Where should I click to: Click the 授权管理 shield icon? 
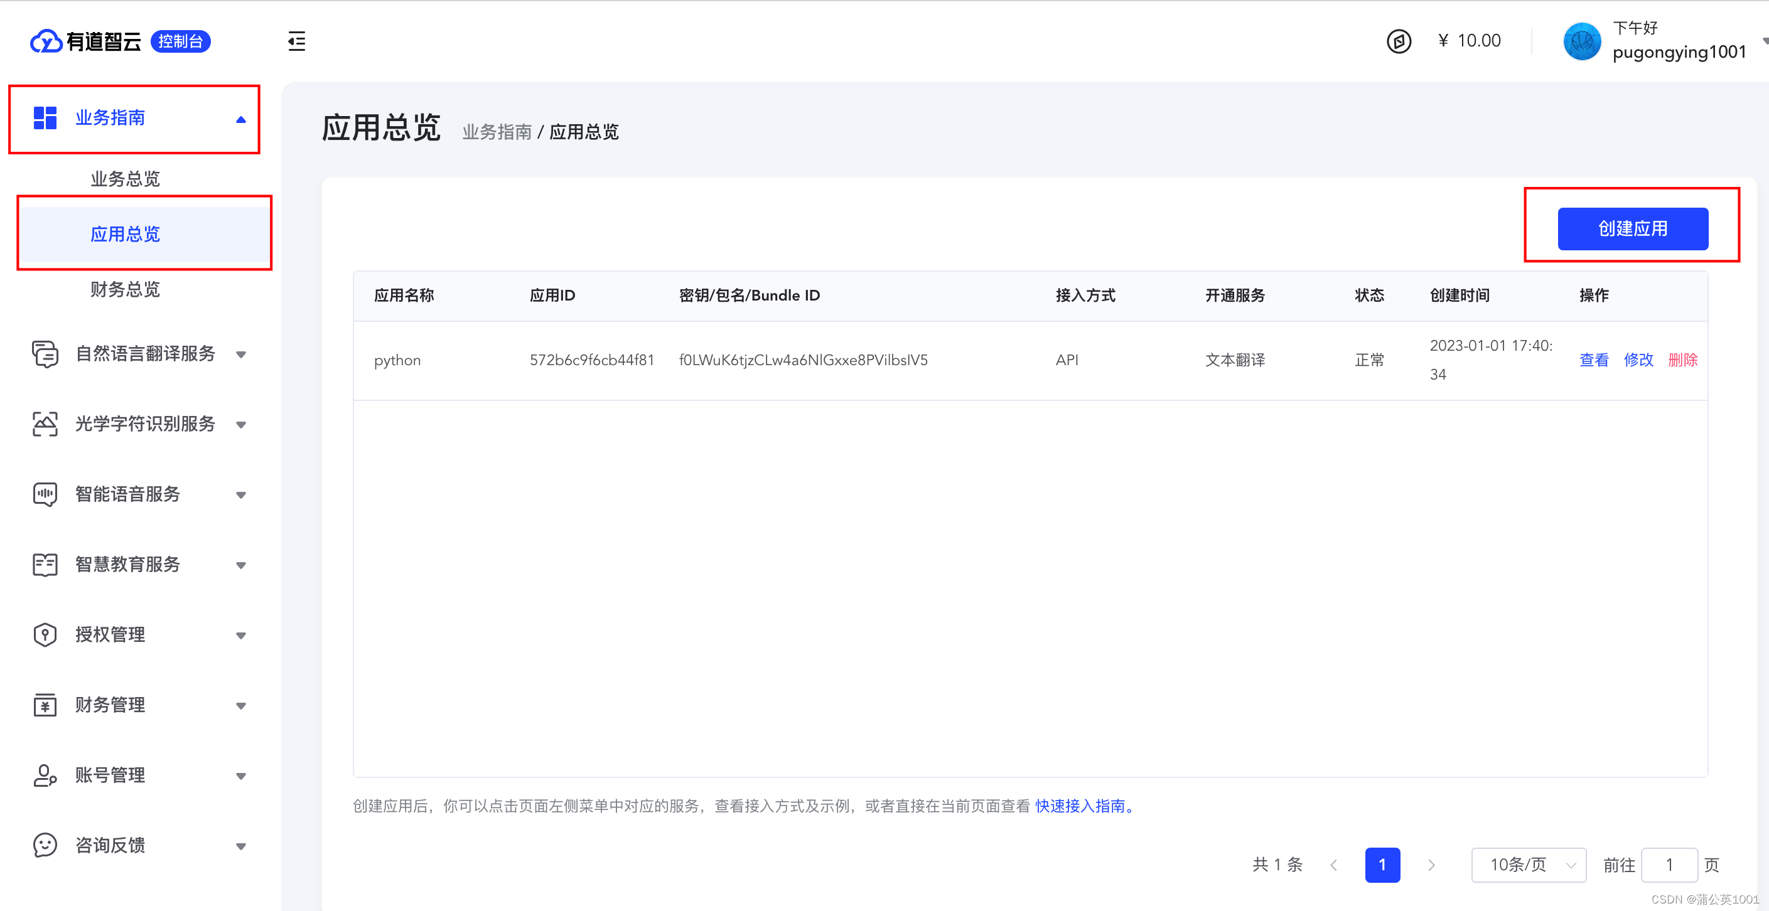45,634
